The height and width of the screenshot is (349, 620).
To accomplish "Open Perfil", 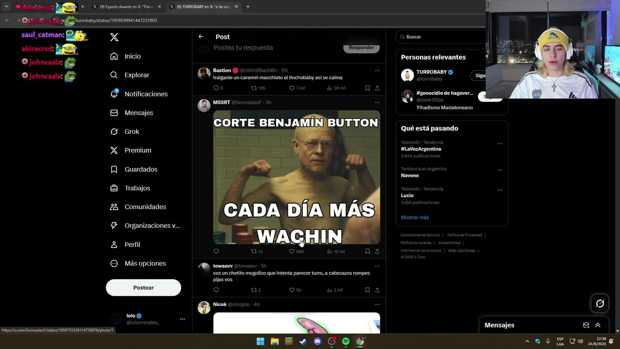I will click(x=125, y=245).
